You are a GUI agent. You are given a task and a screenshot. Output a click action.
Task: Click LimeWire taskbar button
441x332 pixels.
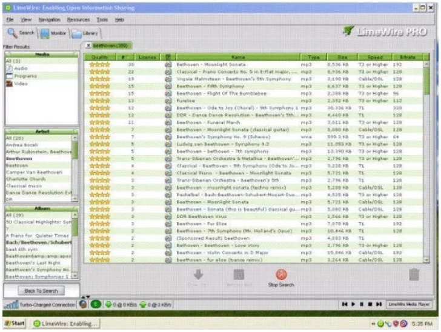point(65,324)
